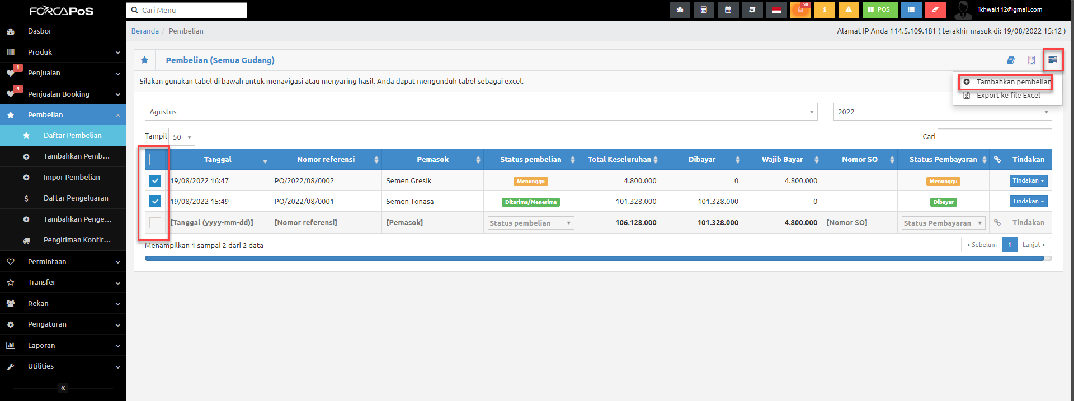
Task: Click the plus icon beside Tambahkan Pemb...
Action: click(x=26, y=157)
